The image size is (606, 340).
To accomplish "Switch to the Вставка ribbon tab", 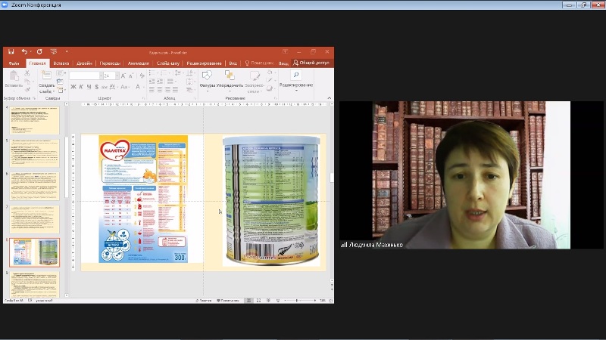I will click(61, 63).
